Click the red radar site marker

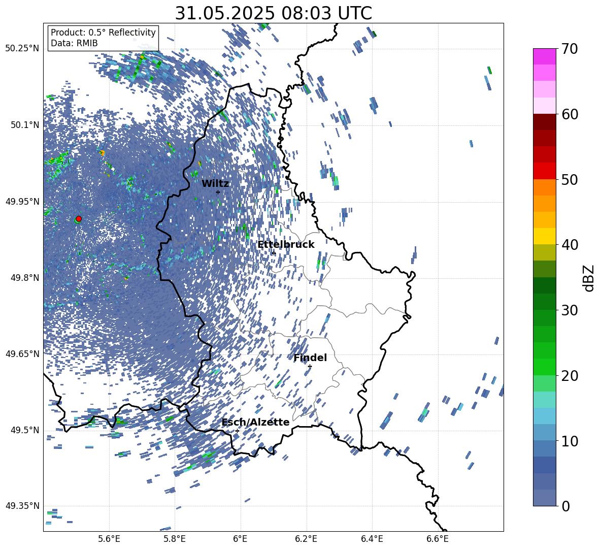click(x=79, y=219)
